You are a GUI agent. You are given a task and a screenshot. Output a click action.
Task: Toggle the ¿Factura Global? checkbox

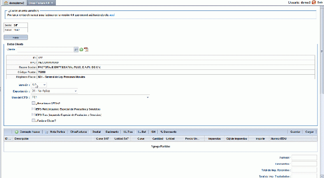[34, 120]
